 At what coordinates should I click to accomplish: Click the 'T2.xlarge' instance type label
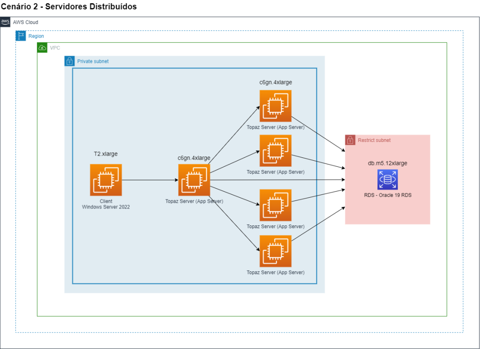pyautogui.click(x=105, y=154)
